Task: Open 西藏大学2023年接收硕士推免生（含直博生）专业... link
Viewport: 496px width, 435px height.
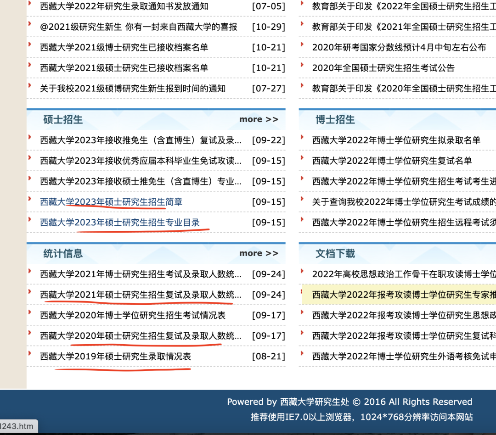Action: coord(141,181)
